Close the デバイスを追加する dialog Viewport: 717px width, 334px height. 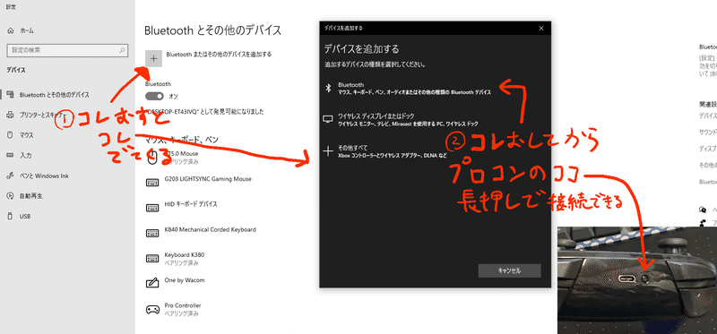click(541, 28)
